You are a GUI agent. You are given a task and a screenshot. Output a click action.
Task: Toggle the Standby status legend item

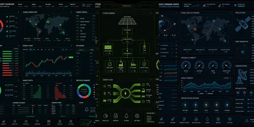(x=164, y=49)
